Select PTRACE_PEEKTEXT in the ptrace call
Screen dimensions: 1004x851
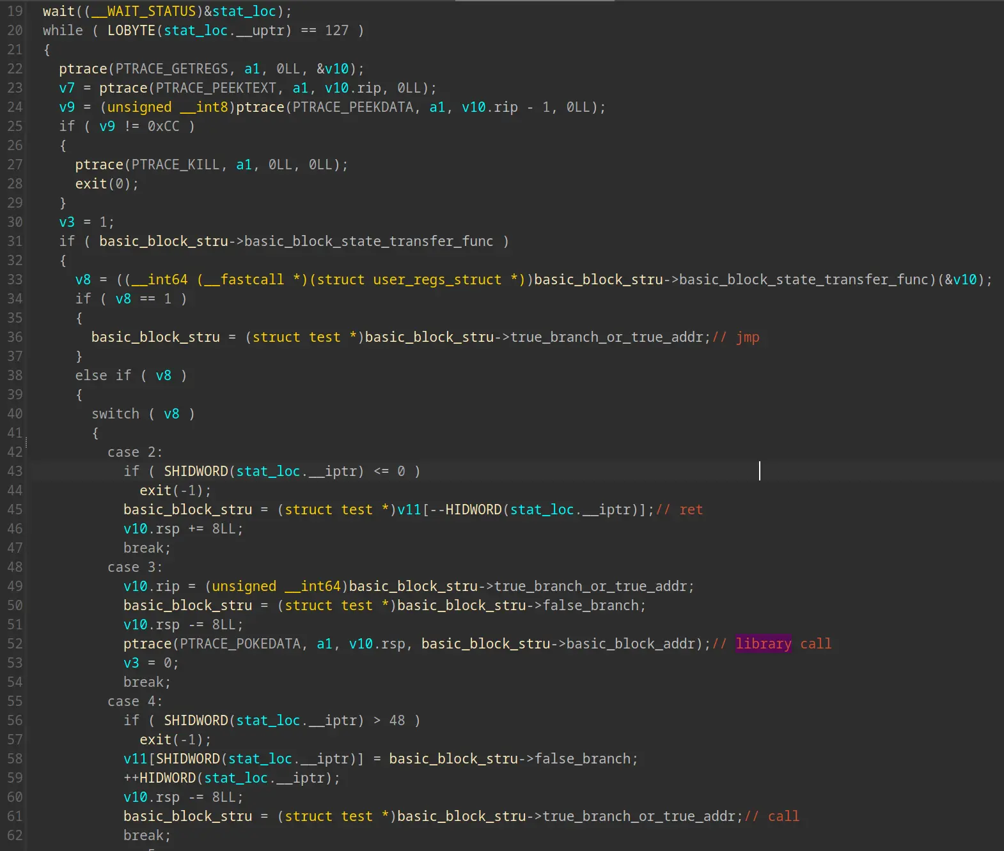(216, 88)
